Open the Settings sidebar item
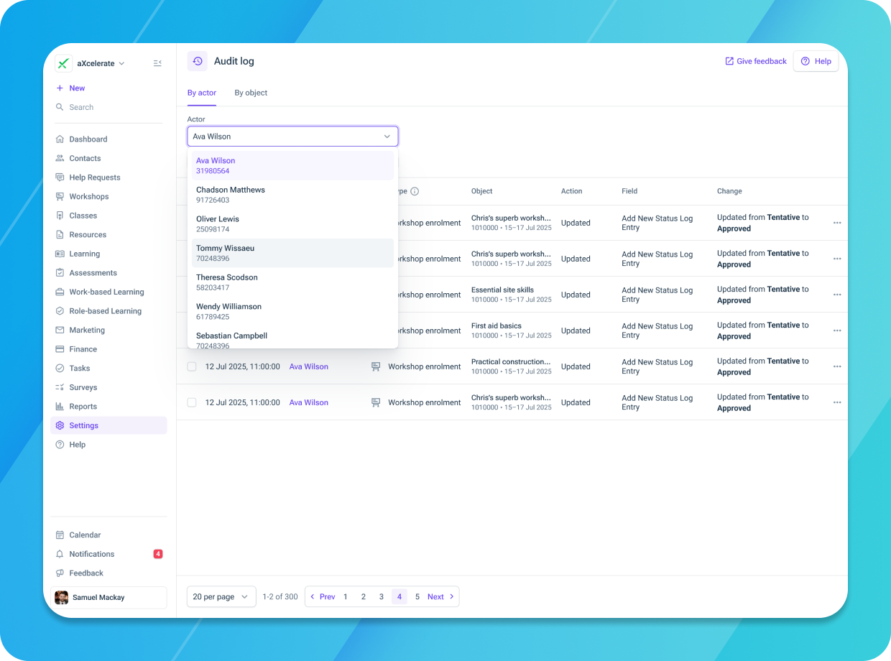This screenshot has width=891, height=661. (109, 425)
